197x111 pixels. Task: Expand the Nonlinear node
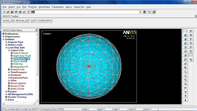pos(9,75)
